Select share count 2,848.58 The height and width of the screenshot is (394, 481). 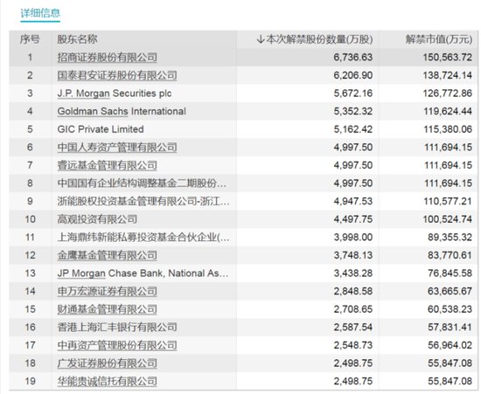click(x=353, y=292)
